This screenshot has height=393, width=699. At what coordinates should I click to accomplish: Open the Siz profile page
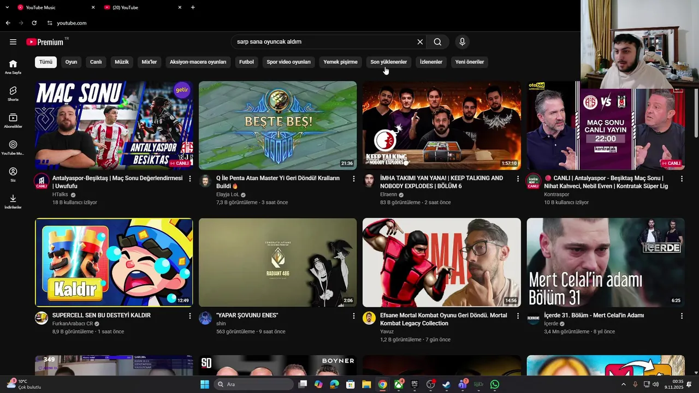click(x=13, y=175)
